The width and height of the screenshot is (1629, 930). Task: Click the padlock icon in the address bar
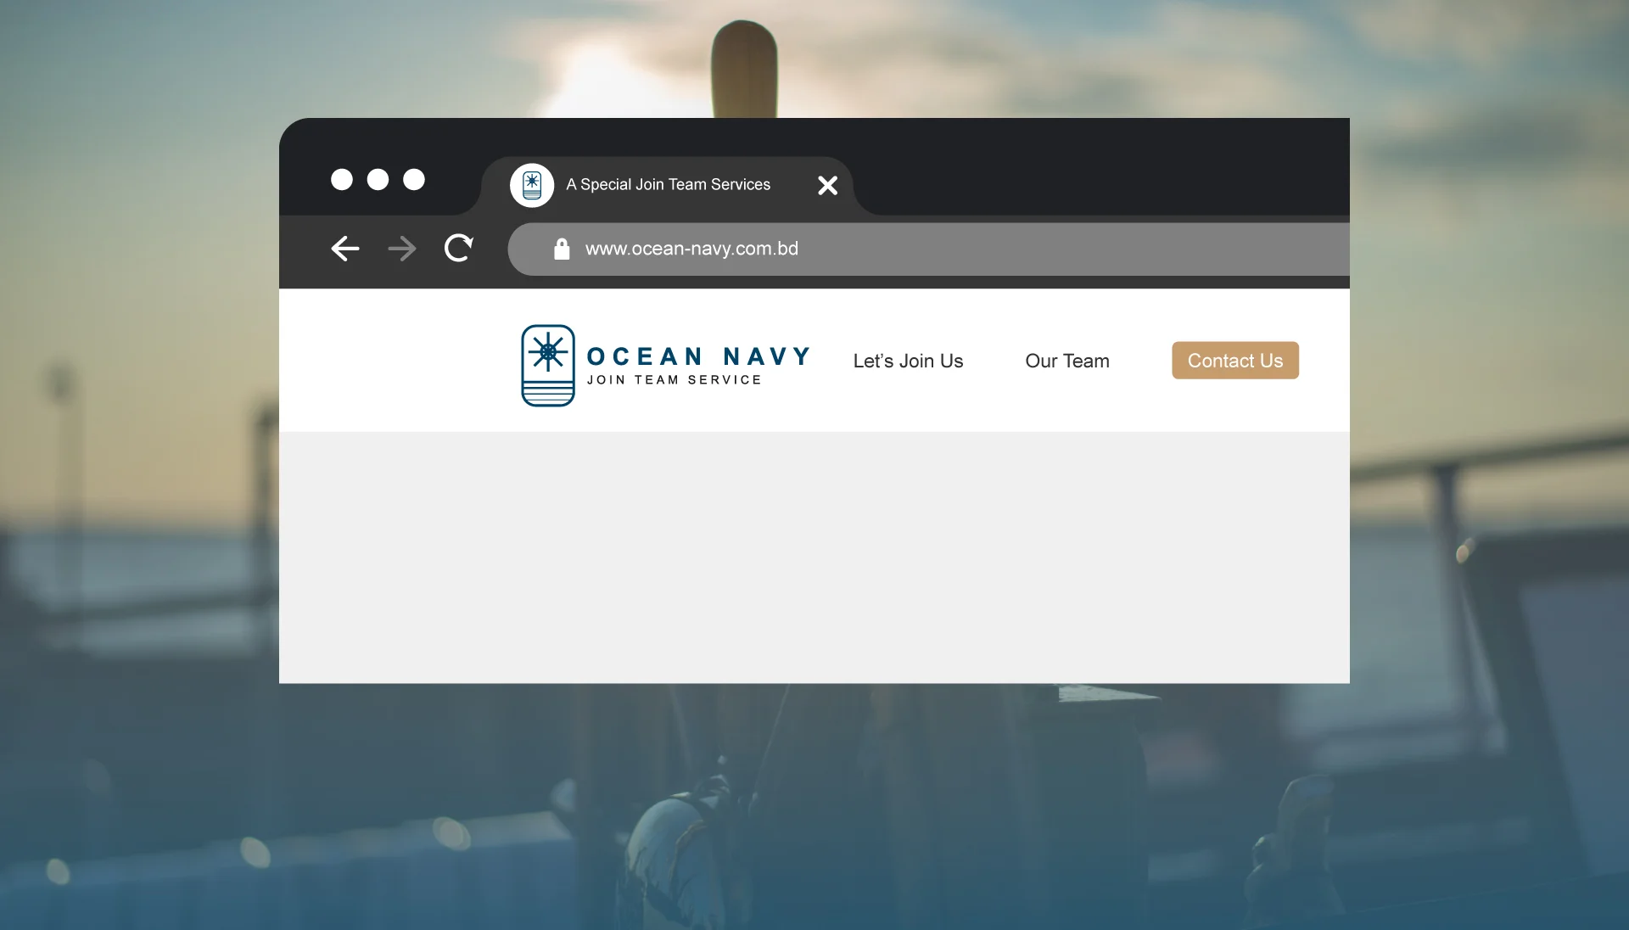point(561,249)
